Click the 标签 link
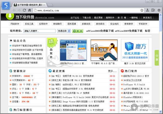 pyautogui.click(x=148, y=31)
